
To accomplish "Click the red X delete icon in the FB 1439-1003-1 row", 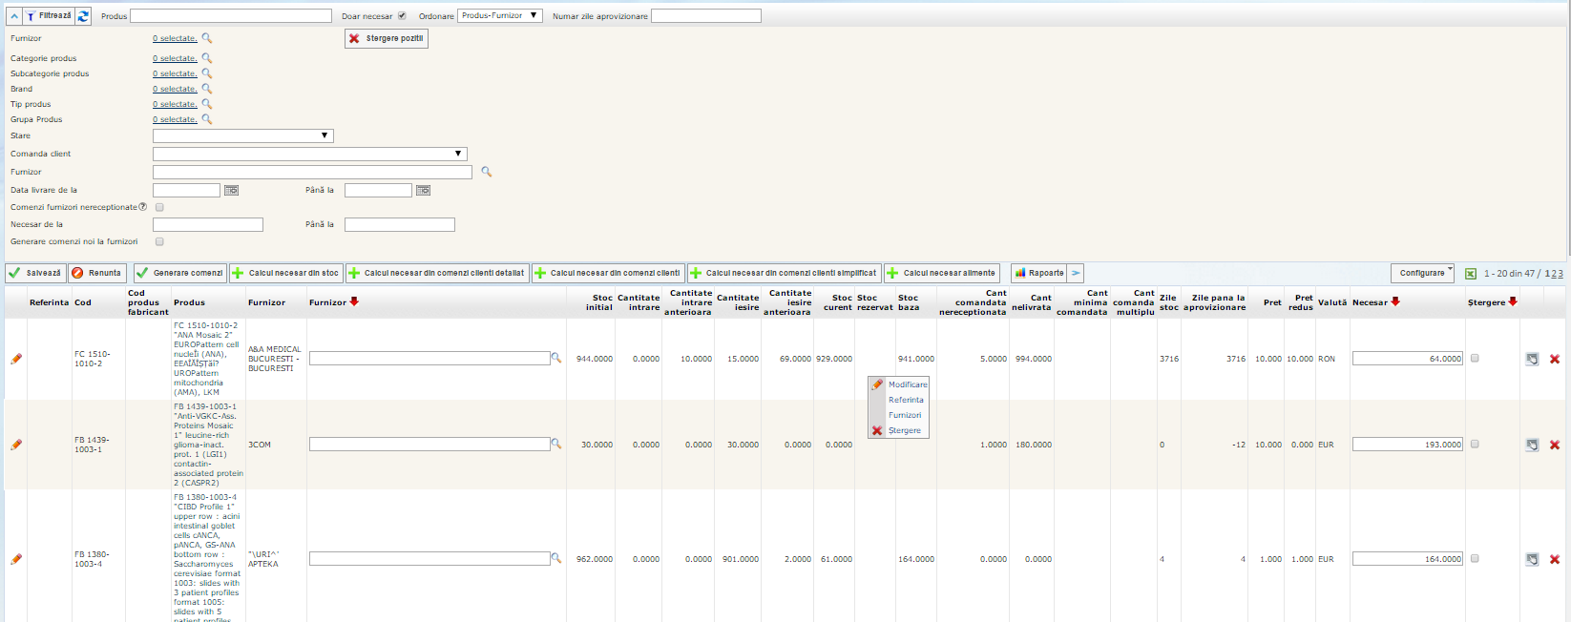I will point(1555,445).
